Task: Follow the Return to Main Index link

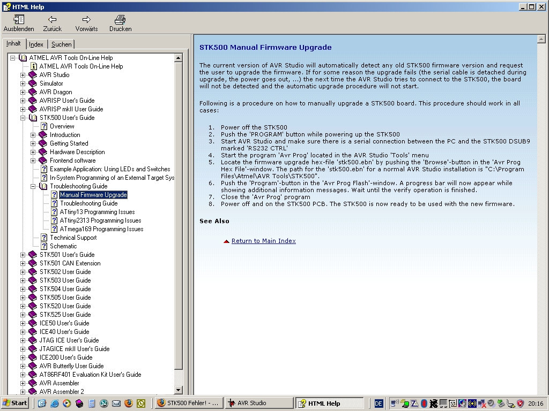Action: [x=263, y=241]
